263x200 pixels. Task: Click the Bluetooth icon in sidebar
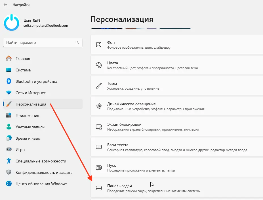(9, 81)
